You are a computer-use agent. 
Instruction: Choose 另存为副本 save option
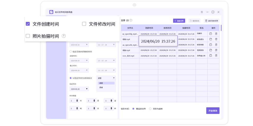tap(150, 109)
